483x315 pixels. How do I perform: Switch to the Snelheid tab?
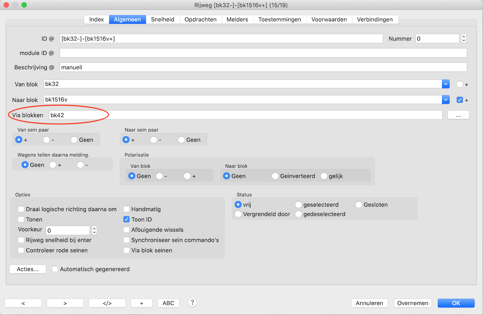(163, 20)
